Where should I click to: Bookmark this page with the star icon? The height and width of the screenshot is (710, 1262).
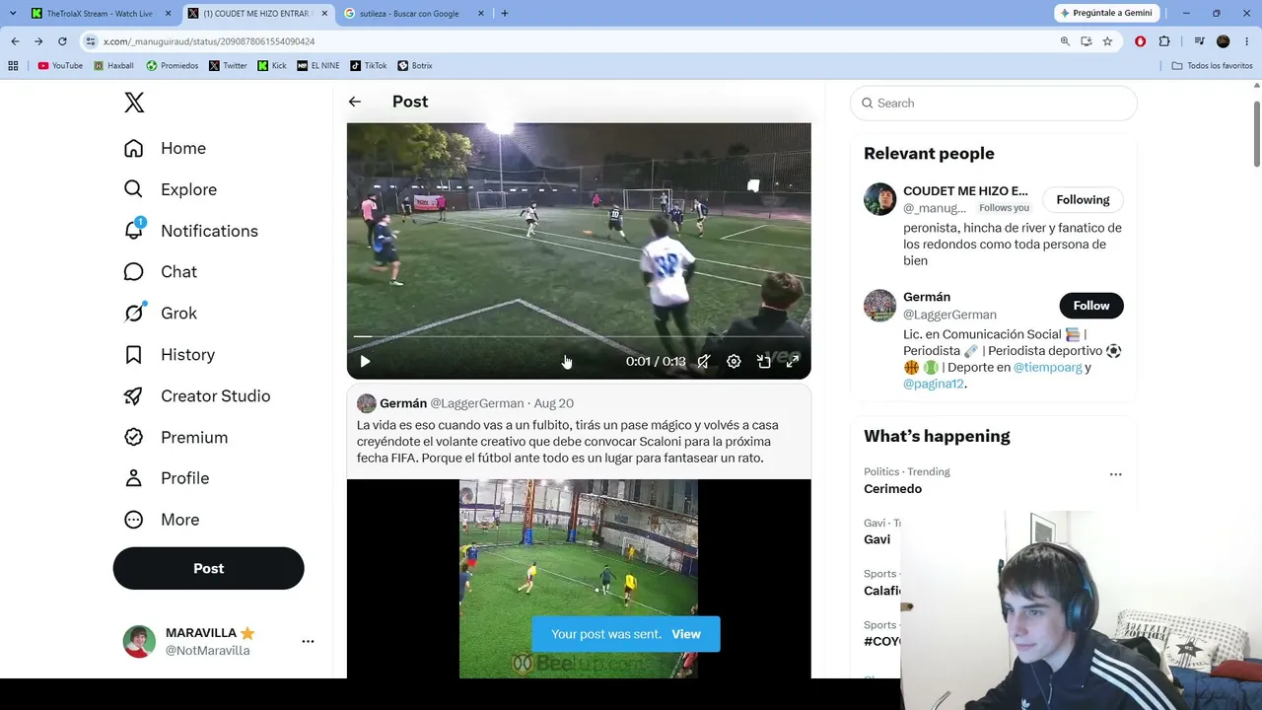(x=1107, y=41)
